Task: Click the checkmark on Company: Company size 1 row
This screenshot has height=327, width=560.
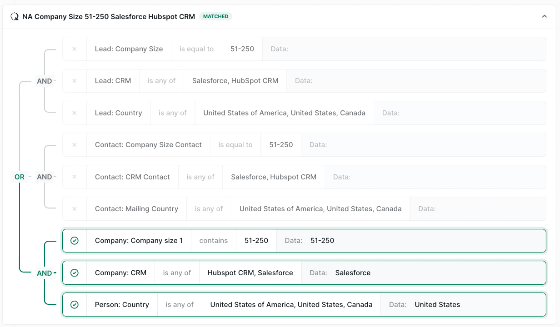Action: tap(75, 241)
